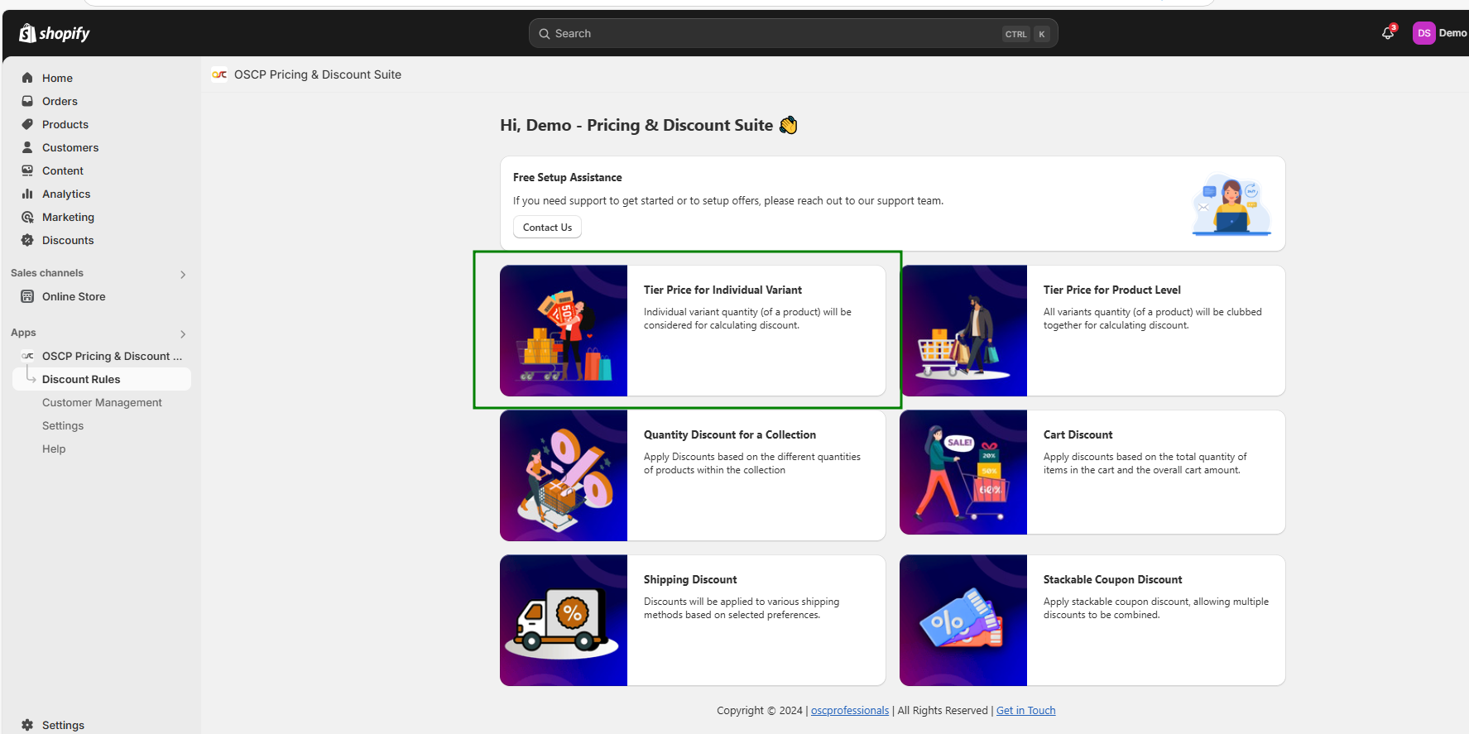Open the oscprofessionals footer link
1469x734 pixels.
(849, 710)
